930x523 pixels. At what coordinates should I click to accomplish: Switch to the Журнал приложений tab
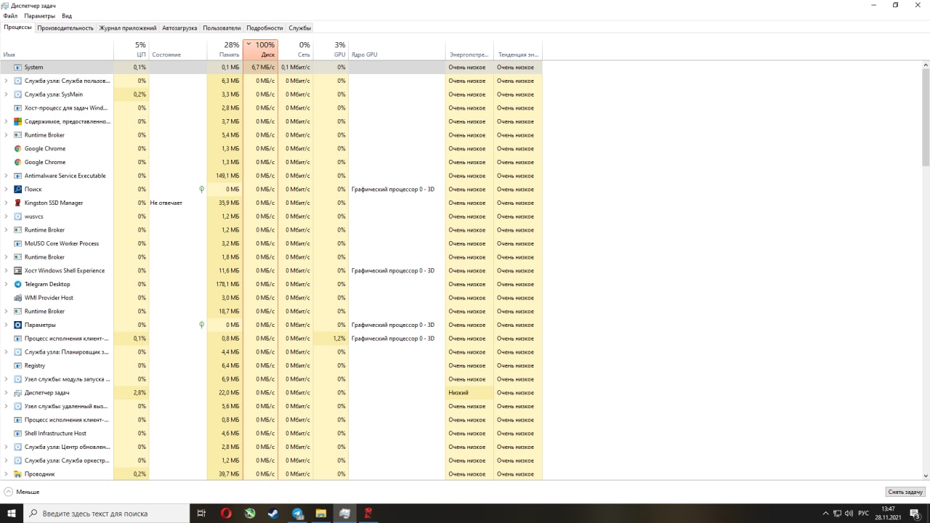click(128, 28)
